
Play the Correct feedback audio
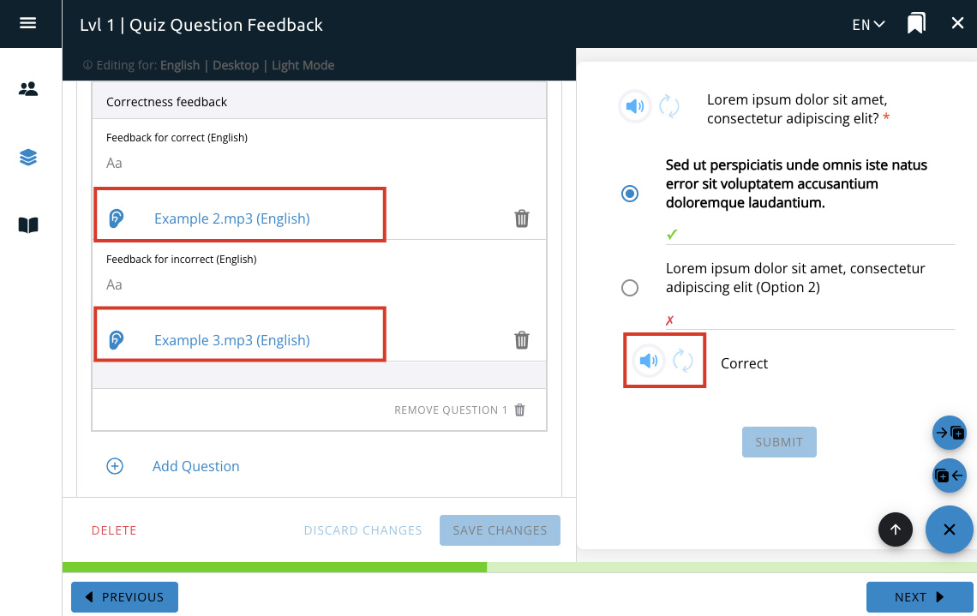(x=649, y=361)
